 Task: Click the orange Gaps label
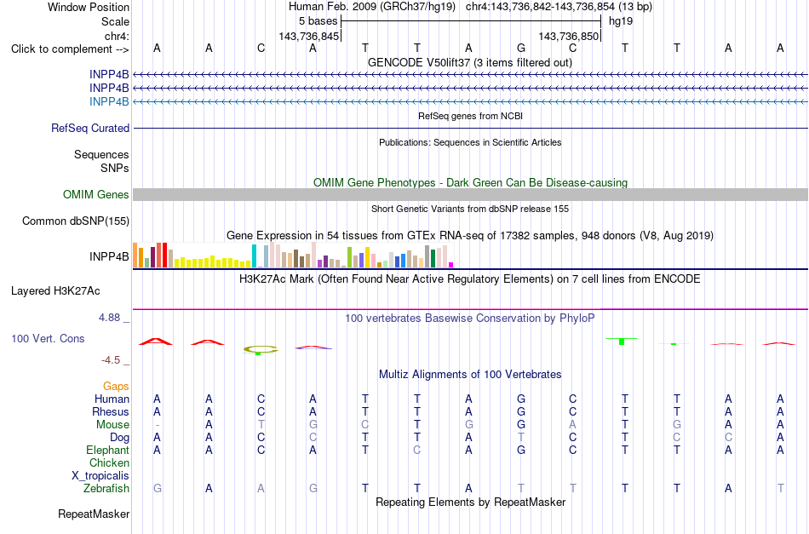[x=116, y=387]
